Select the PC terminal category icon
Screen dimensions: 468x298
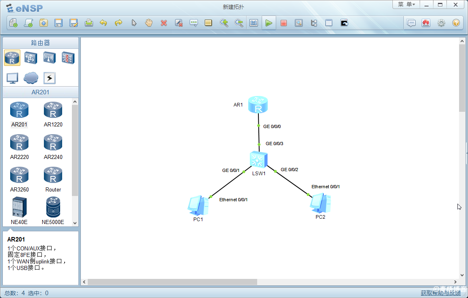tap(12, 78)
